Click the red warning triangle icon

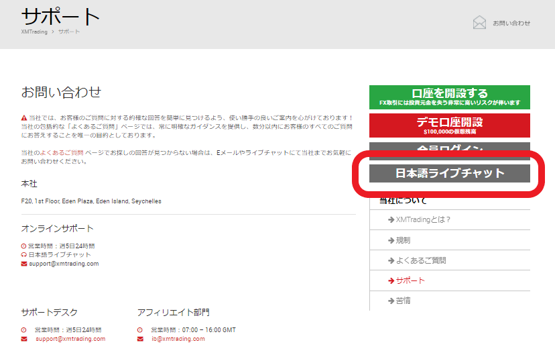(x=24, y=118)
